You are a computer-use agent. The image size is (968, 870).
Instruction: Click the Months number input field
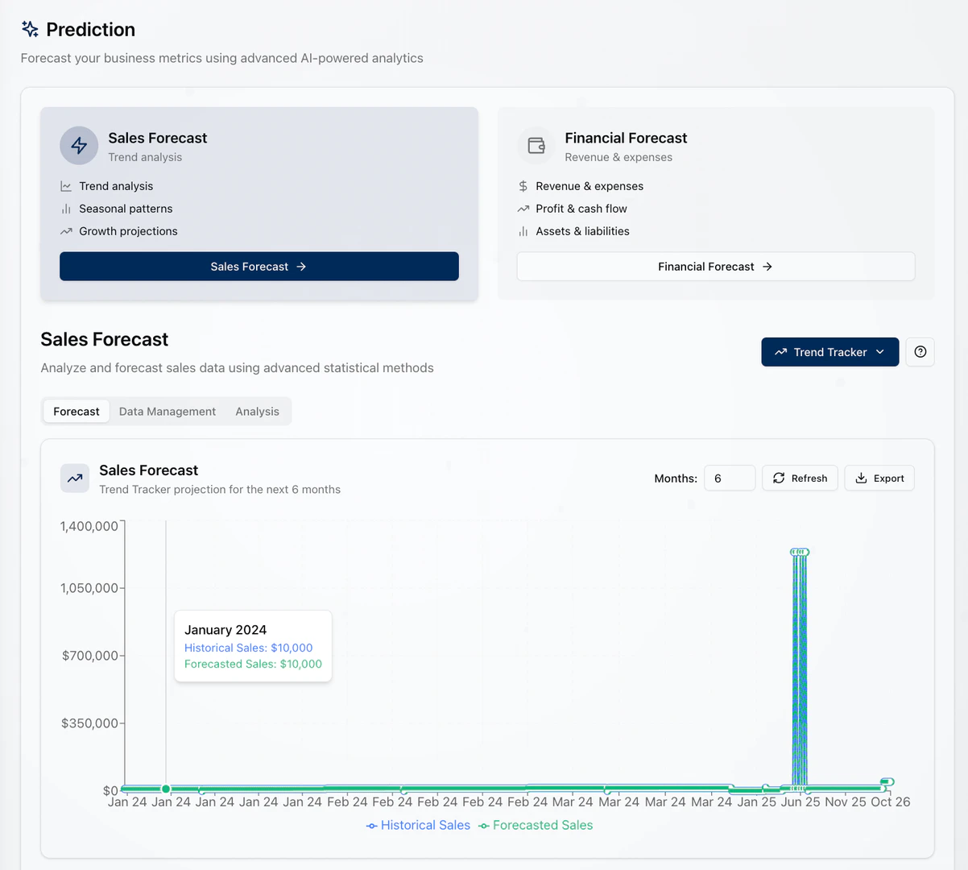[729, 478]
